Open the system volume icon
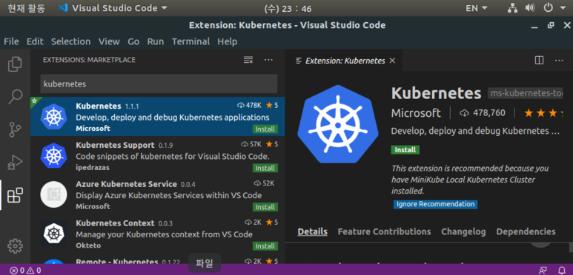 [x=530, y=8]
